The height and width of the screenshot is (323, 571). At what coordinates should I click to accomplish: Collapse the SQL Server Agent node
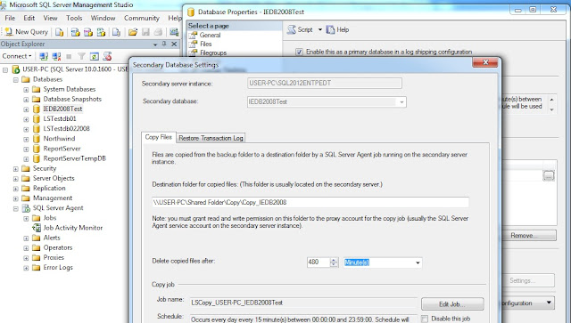click(x=16, y=208)
